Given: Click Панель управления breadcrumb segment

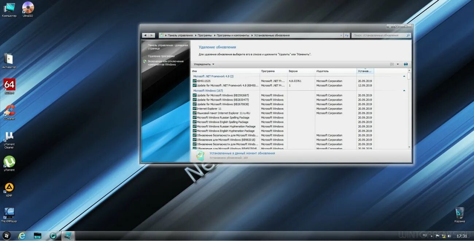Looking at the screenshot, I should pyautogui.click(x=180, y=35).
